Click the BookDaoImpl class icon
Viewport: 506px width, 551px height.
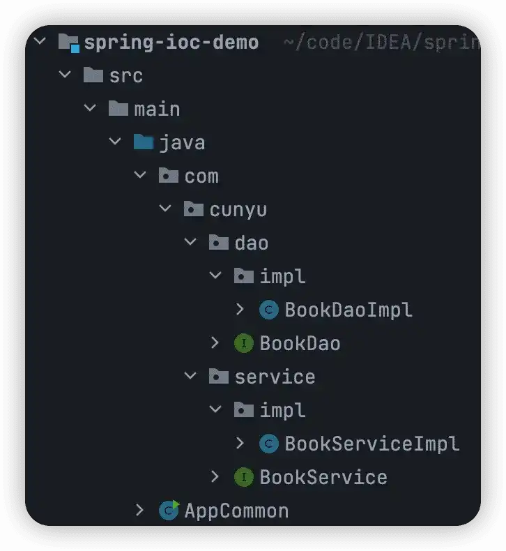[268, 310]
